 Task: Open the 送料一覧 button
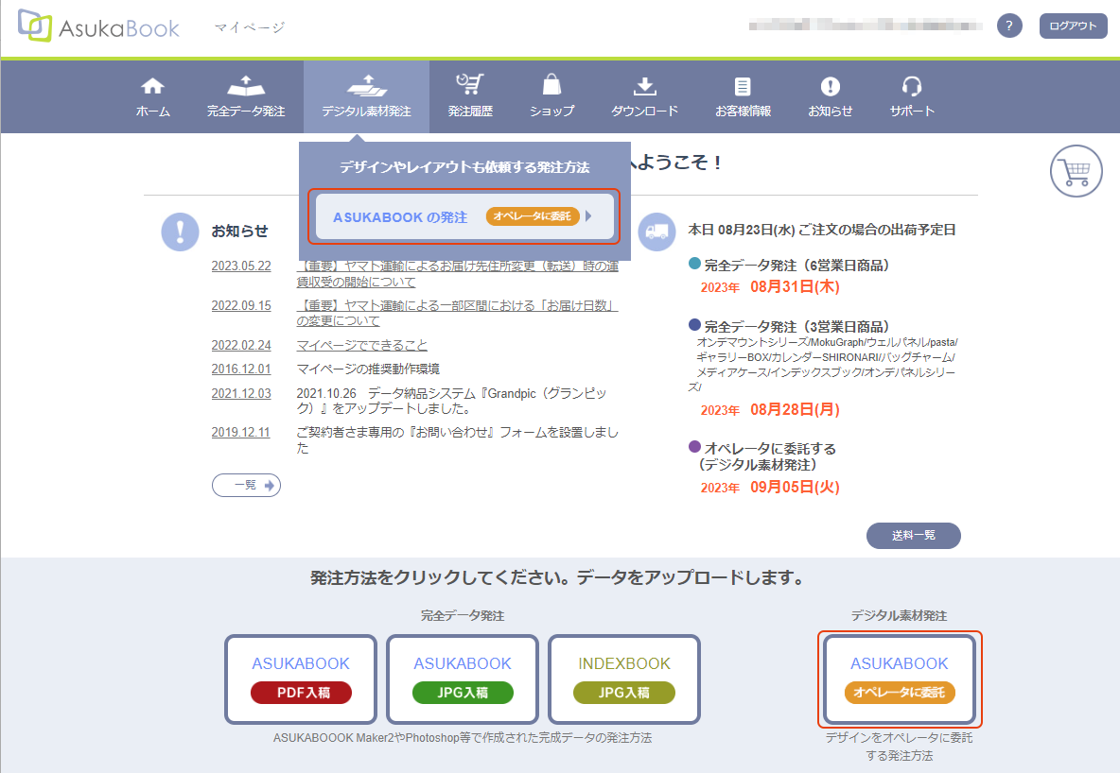[x=913, y=535]
